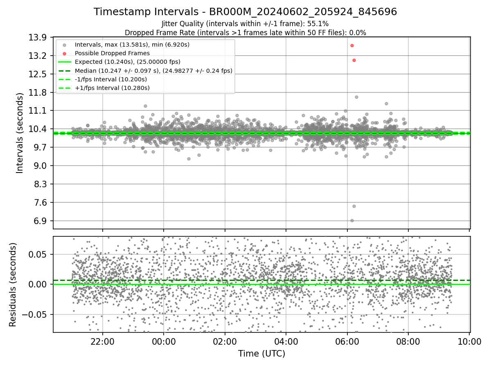Image resolution: width=491 pixels, height=368 pixels.
Task: Click the 12.5 y-axis tick label
Action: pyautogui.click(x=38, y=74)
